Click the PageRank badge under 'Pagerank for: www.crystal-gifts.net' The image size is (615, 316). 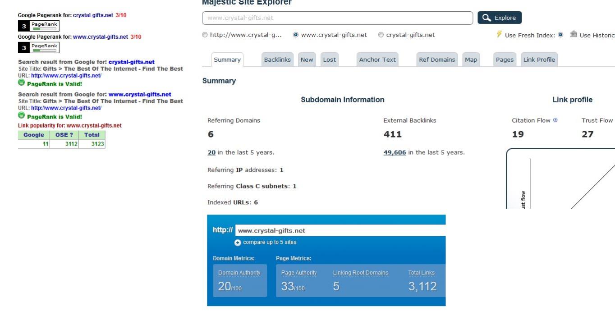click(39, 47)
